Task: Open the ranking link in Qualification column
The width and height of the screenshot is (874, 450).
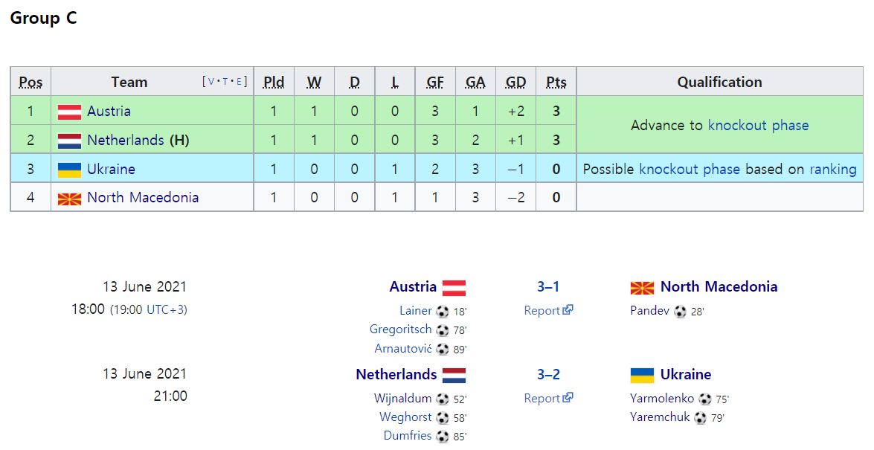Action: [833, 169]
